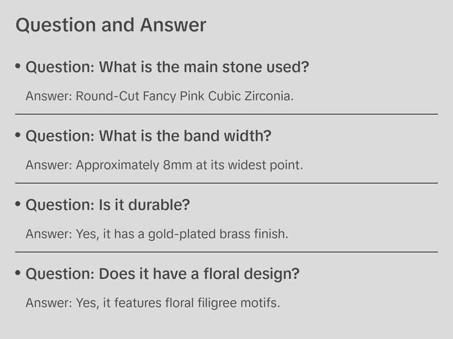Click the divider below the Cubic Zirconia answer
The height and width of the screenshot is (339, 453).
(226, 114)
